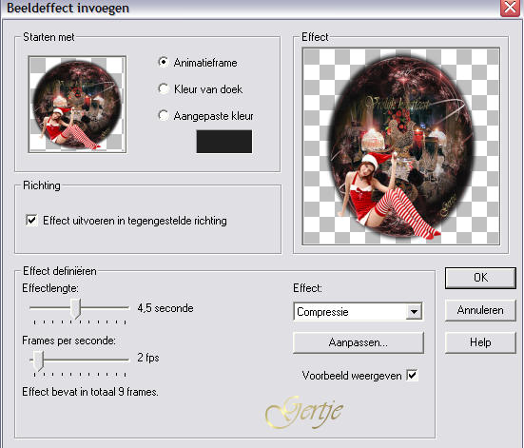Select the Animatieframe radio option
Viewport: 524px width, 448px height.
click(x=163, y=63)
